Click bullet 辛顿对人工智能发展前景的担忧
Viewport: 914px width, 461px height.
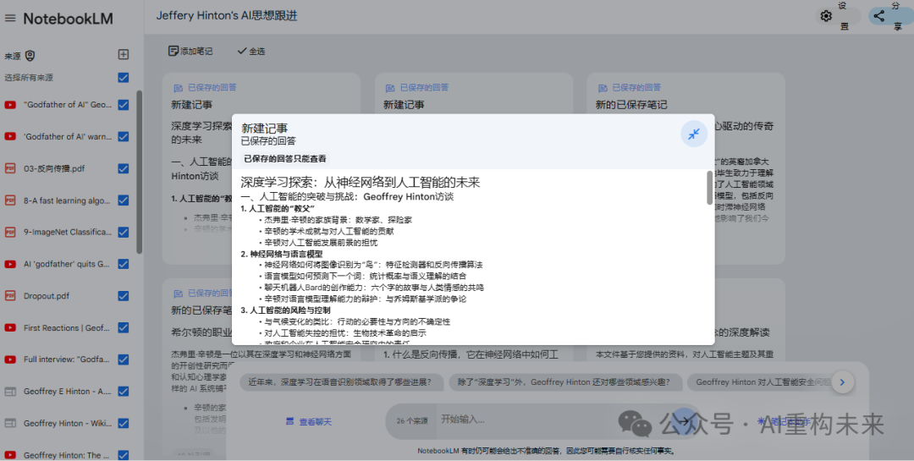(321, 243)
